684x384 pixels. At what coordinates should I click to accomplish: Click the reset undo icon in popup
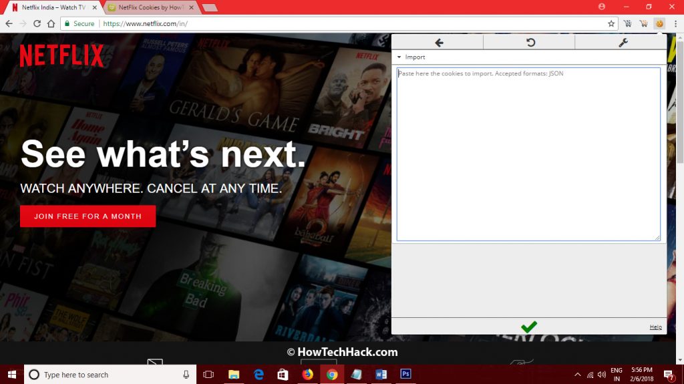click(x=530, y=42)
